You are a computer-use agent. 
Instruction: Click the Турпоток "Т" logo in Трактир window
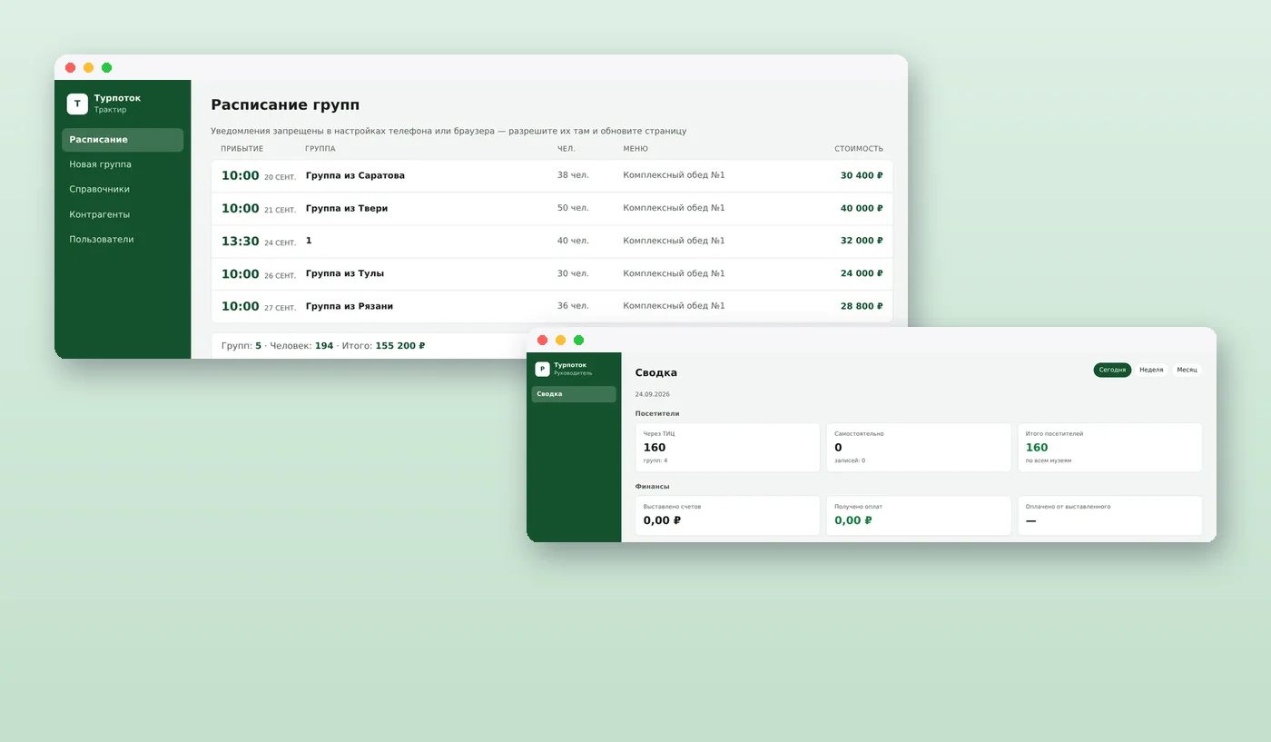(x=77, y=104)
